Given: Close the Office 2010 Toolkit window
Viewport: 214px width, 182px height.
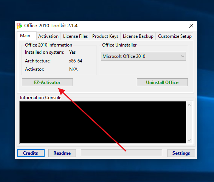Looking at the screenshot, I should tap(191, 26).
